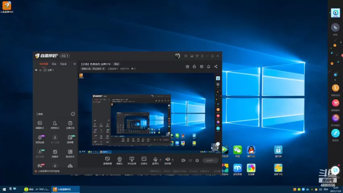Toggle the preview eye icon beside settings gear
Image resolution: width=343 pixels, height=193 pixels.
(190, 160)
